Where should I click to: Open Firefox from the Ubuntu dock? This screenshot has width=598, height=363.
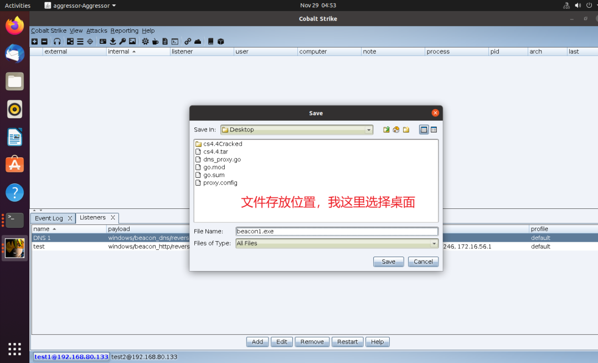14,26
